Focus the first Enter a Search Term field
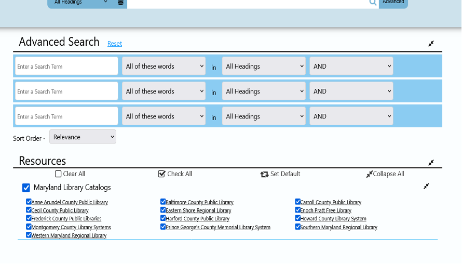 point(66,66)
